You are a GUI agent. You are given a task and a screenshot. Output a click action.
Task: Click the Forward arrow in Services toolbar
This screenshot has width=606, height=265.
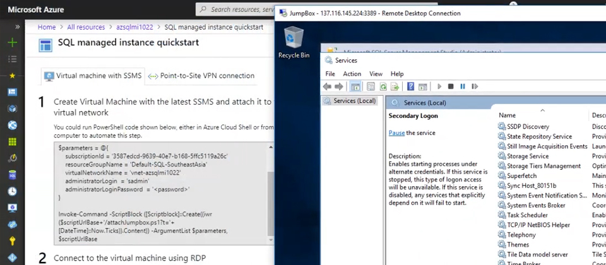339,86
